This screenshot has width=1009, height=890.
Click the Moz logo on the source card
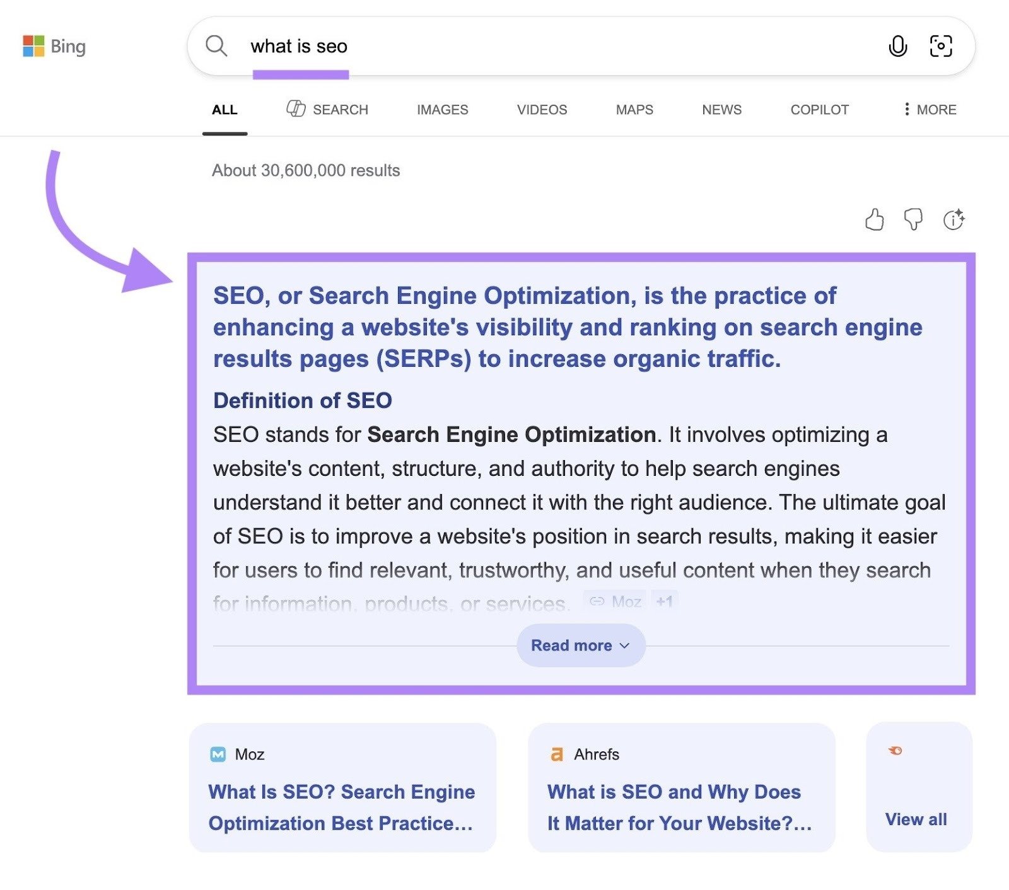tap(217, 754)
